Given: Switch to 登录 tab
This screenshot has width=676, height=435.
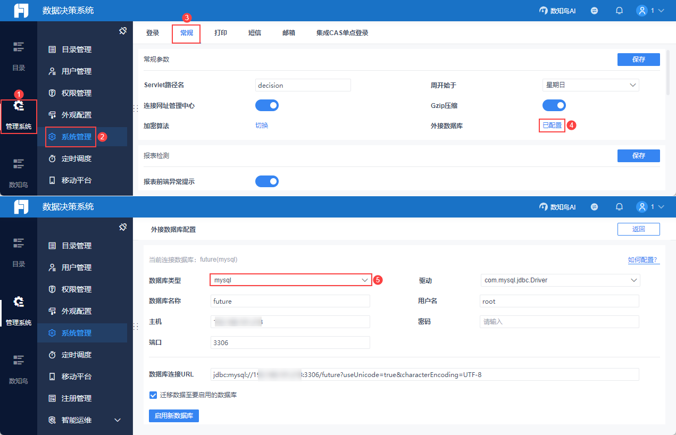Looking at the screenshot, I should pyautogui.click(x=153, y=33).
